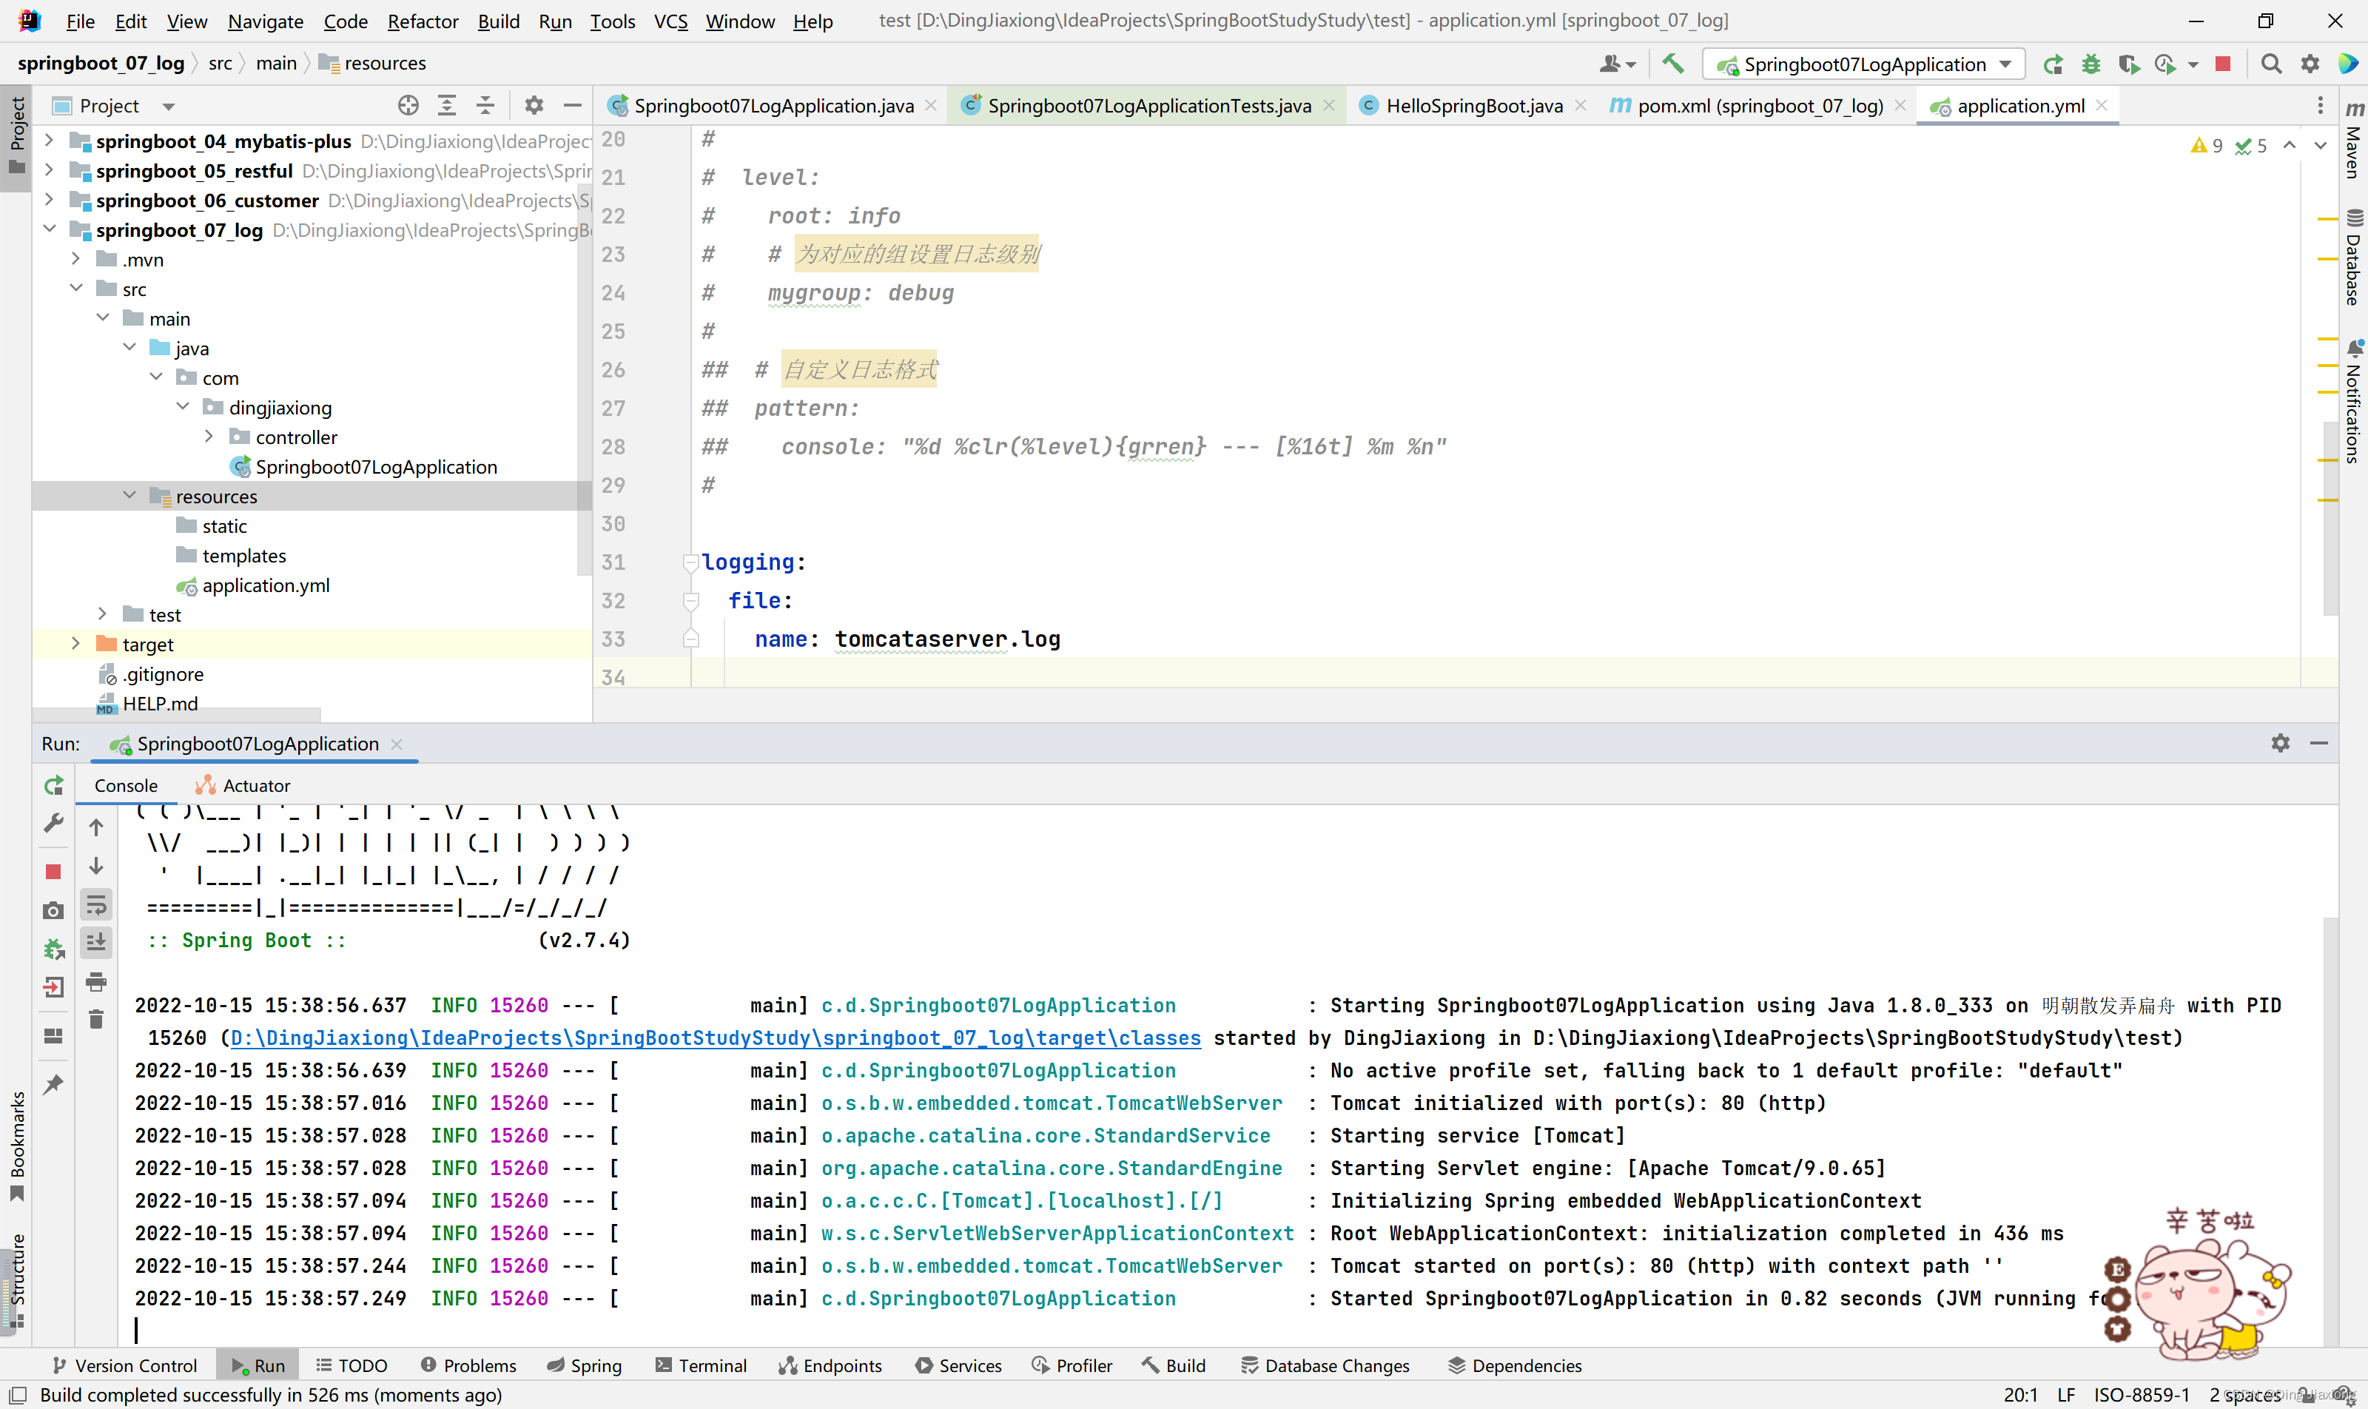Open the Refactor menu
The height and width of the screenshot is (1409, 2368).
pos(423,21)
